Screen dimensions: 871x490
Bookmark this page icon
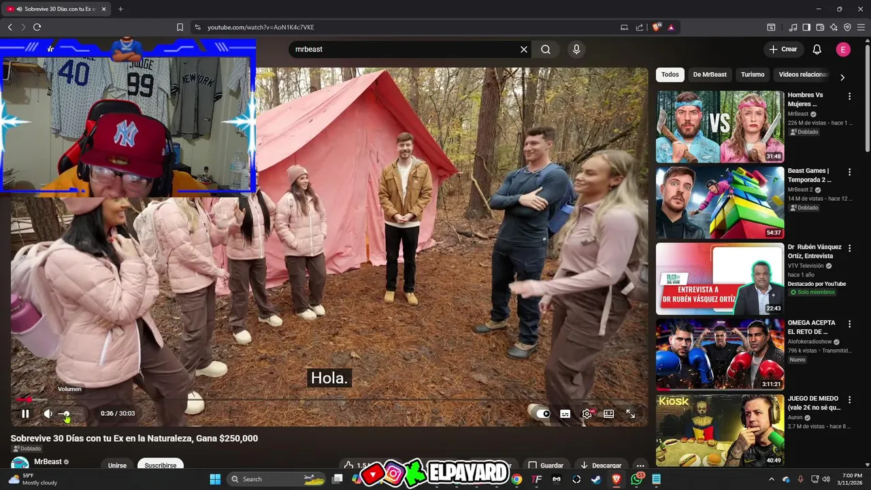click(x=180, y=27)
